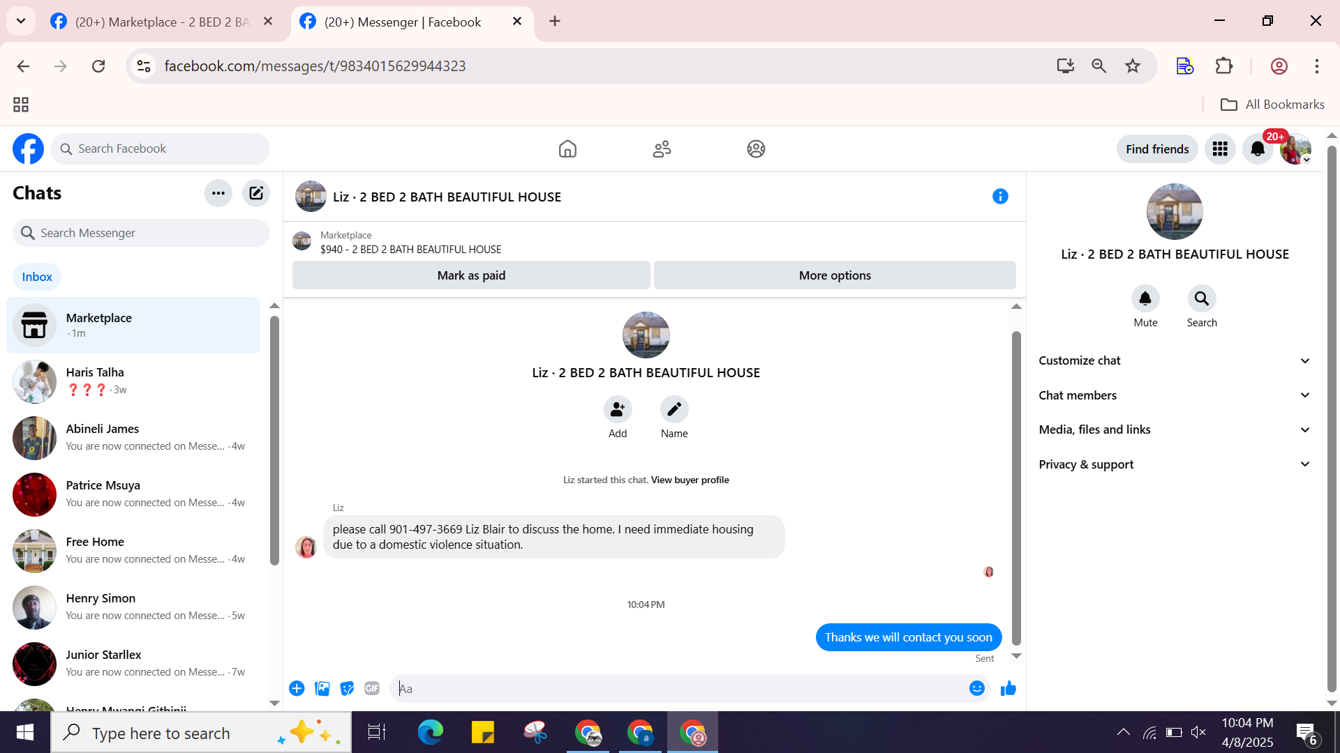
Task: Expand the Privacy & support section
Action: (x=1174, y=464)
